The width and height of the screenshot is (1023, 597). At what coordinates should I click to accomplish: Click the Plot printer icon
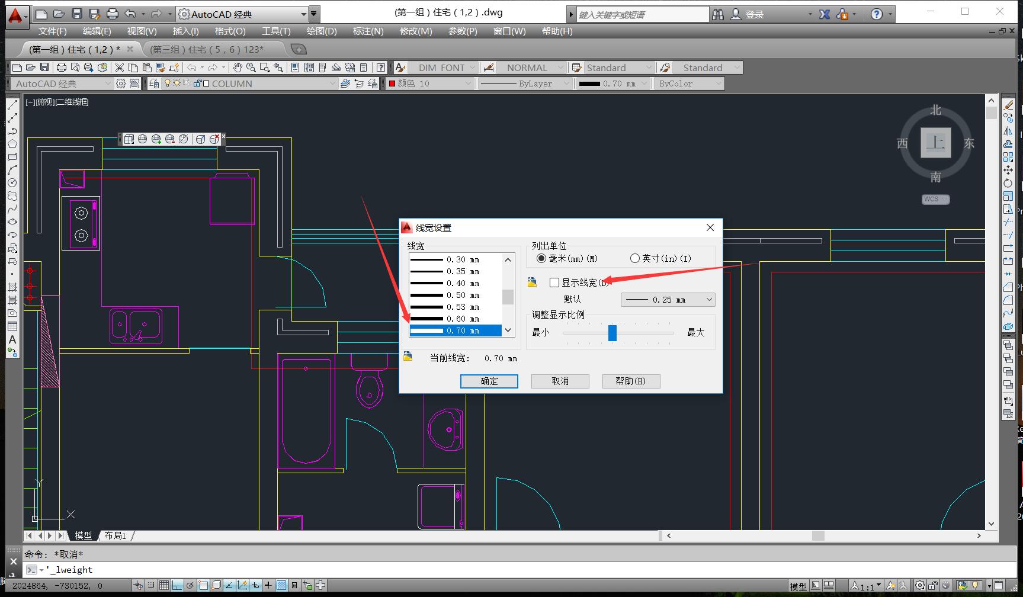click(x=61, y=68)
